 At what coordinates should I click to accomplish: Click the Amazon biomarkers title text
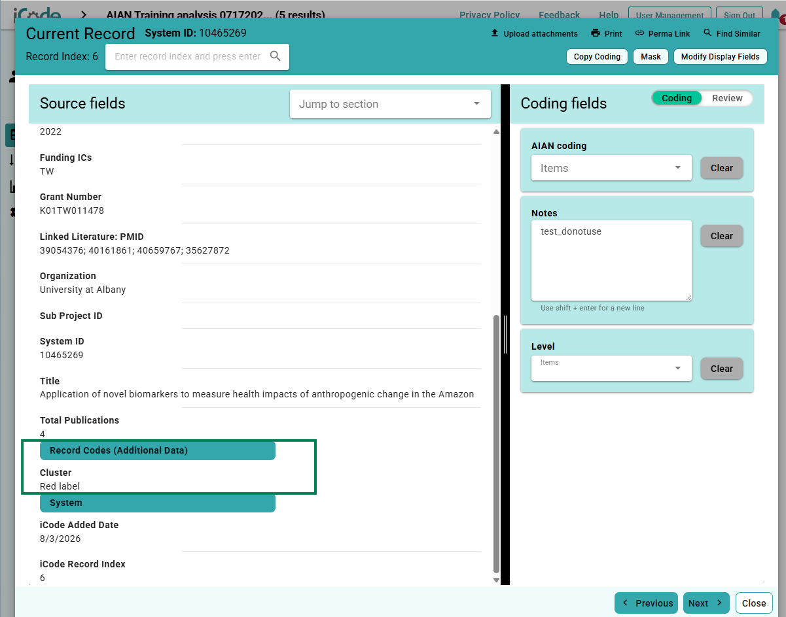tap(257, 394)
